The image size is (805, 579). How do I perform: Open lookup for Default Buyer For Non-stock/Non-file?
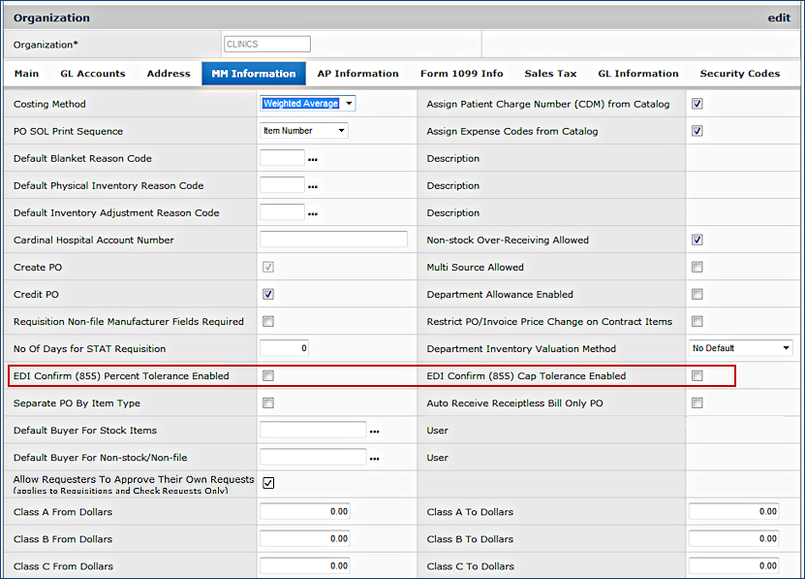coord(375,458)
